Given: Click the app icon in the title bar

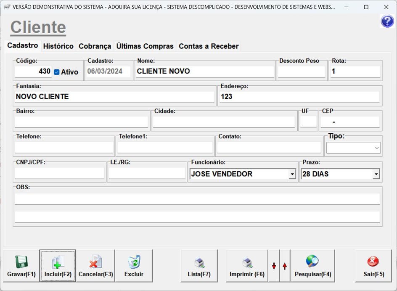Looking at the screenshot, I should click(7, 7).
